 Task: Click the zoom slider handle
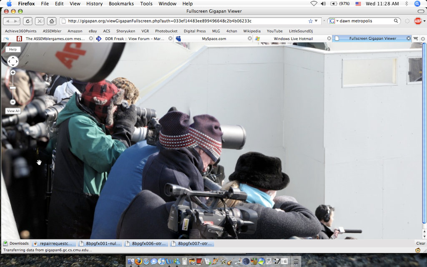click(x=13, y=88)
